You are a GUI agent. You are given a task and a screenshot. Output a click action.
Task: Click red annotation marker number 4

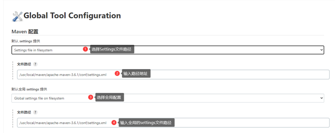pyautogui.click(x=114, y=123)
